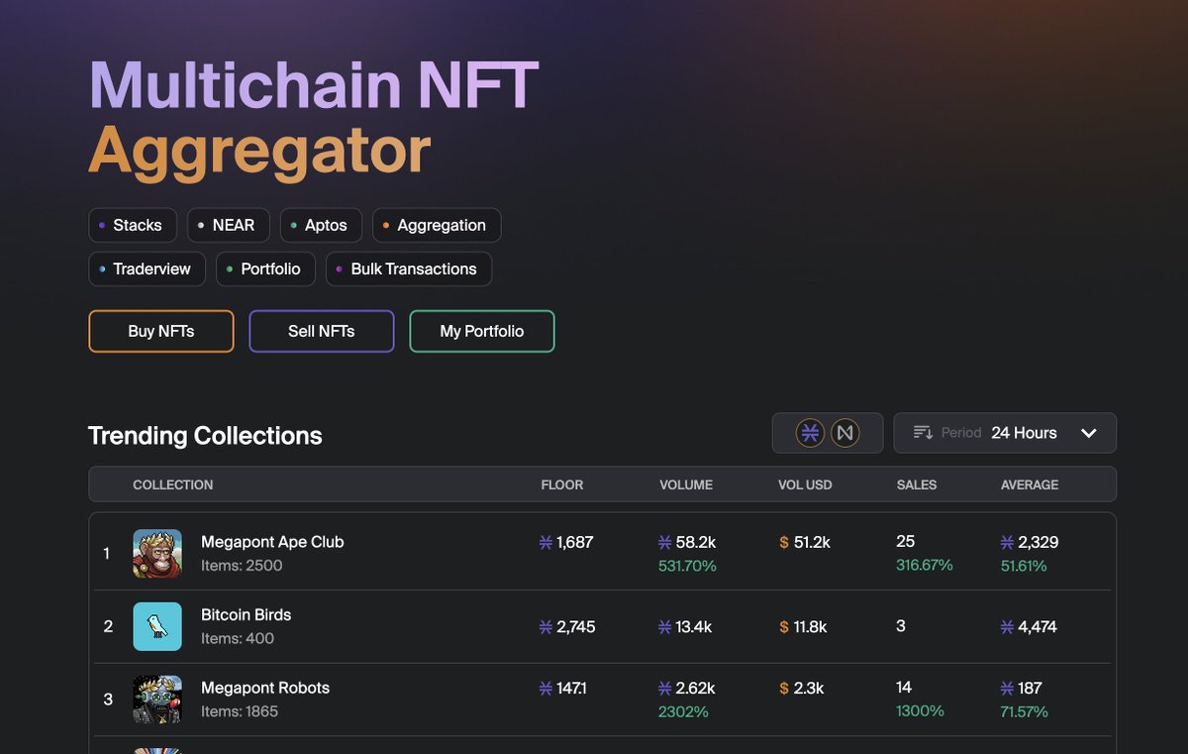
Task: Click the dollar icon beside 2.3k
Action: [x=784, y=688]
